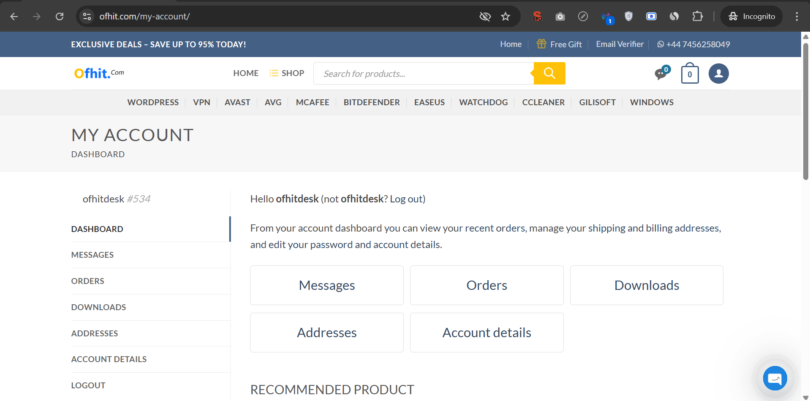Open the Chrome three-dot menu
The image size is (810, 401).
796,16
